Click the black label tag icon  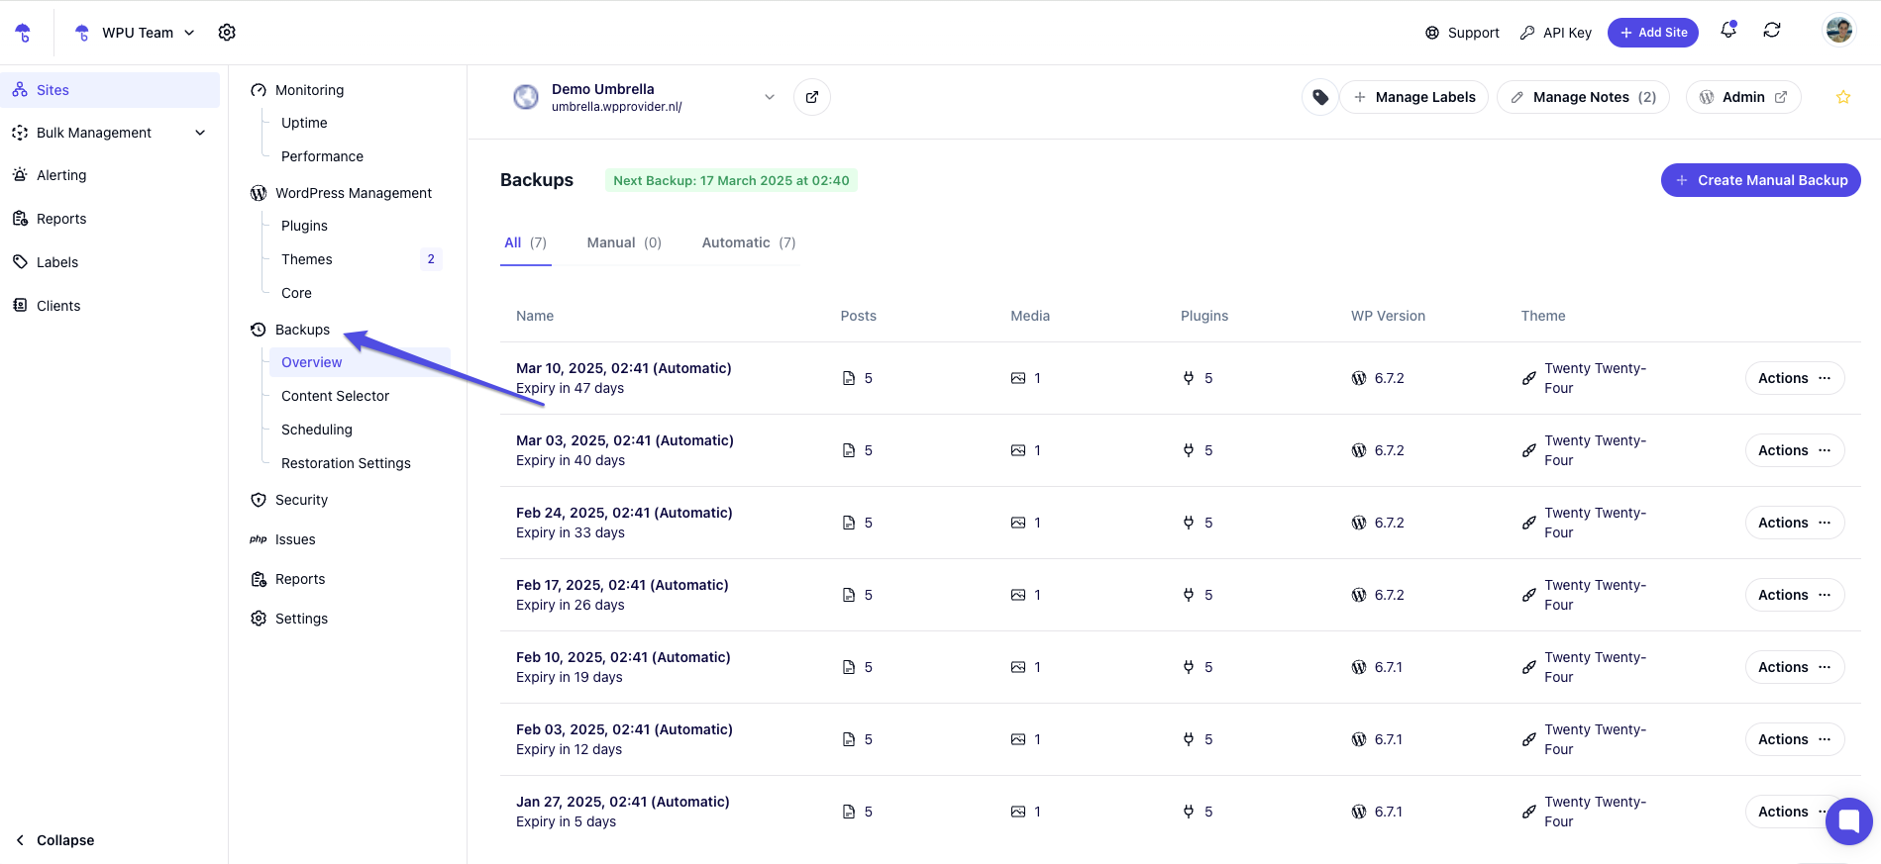tap(1320, 97)
